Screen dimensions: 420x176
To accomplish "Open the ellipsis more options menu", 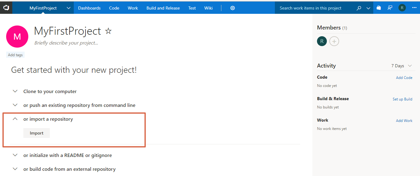I will (x=414, y=8).
